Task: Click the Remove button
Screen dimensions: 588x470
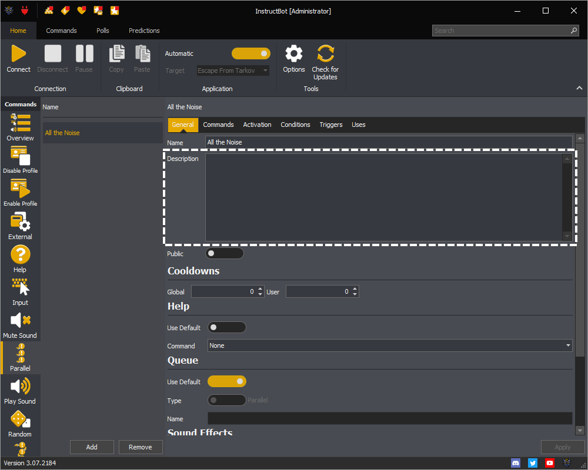Action: [x=141, y=447]
